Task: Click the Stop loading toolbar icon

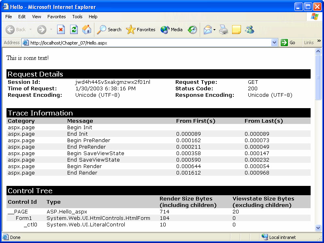Action: [61, 30]
